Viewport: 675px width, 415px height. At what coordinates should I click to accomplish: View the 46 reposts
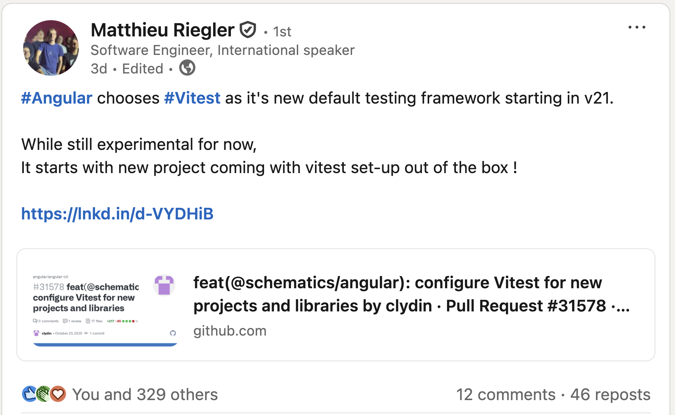point(610,394)
